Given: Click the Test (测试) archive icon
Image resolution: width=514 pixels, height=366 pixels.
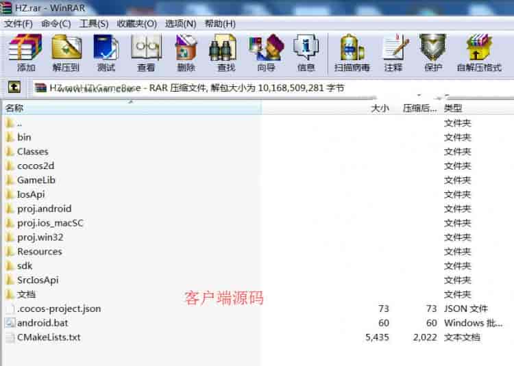Looking at the screenshot, I should 106,53.
